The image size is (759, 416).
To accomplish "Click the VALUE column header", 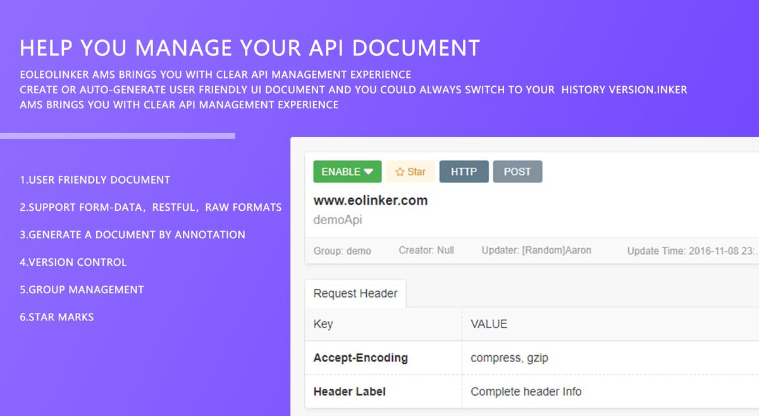I will pyautogui.click(x=489, y=324).
